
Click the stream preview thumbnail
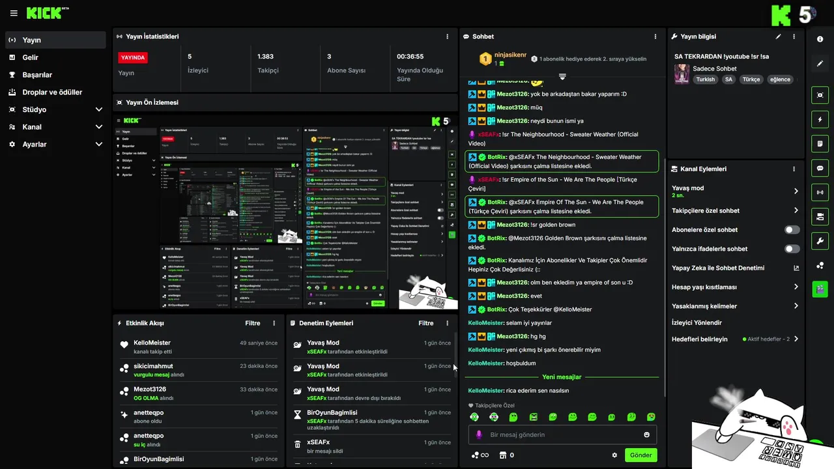pyautogui.click(x=285, y=212)
